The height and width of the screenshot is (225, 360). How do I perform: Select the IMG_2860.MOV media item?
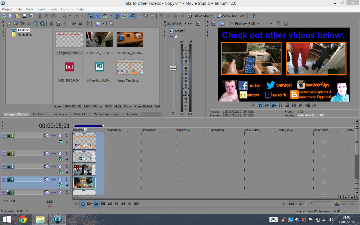69,69
